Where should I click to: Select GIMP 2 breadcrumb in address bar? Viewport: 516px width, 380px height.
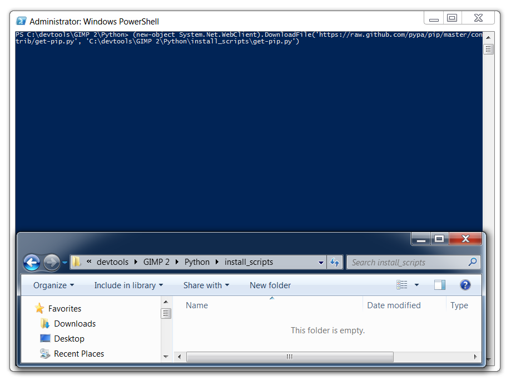[x=156, y=262]
